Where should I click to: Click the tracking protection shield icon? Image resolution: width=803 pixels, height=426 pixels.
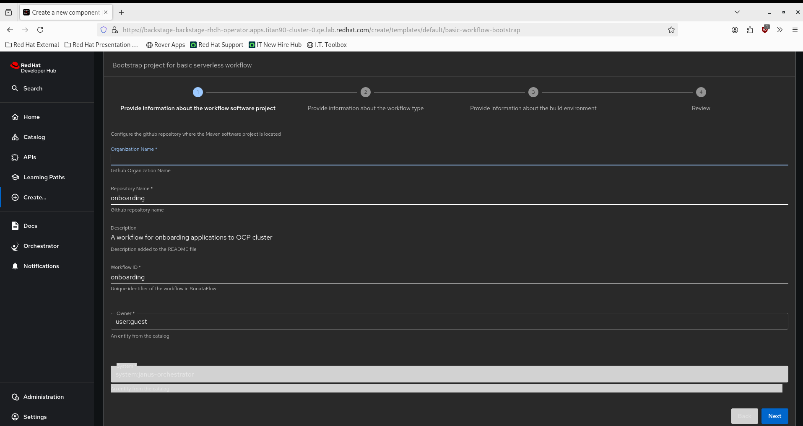coord(104,30)
